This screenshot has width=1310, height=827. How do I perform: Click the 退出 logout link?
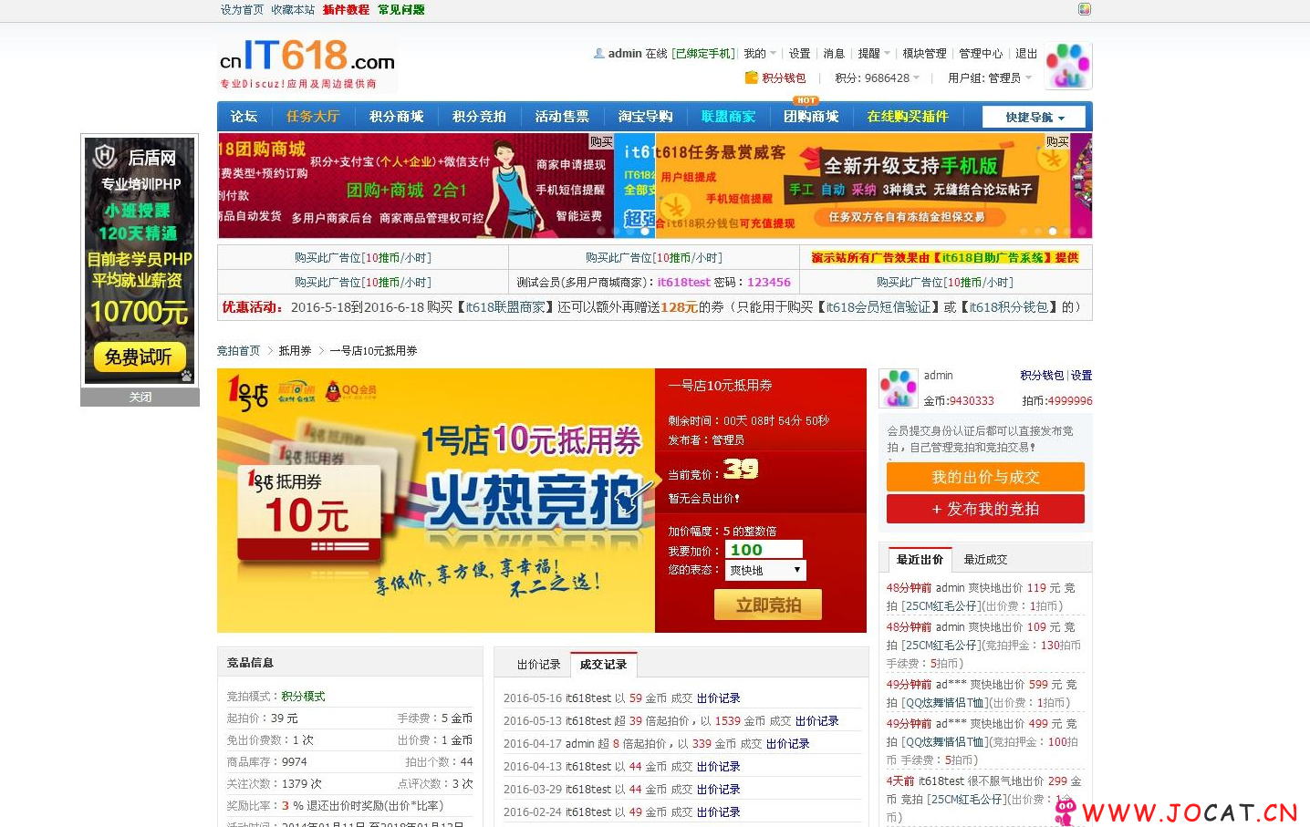(x=1026, y=54)
